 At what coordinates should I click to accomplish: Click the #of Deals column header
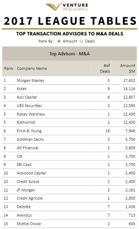[105, 68]
